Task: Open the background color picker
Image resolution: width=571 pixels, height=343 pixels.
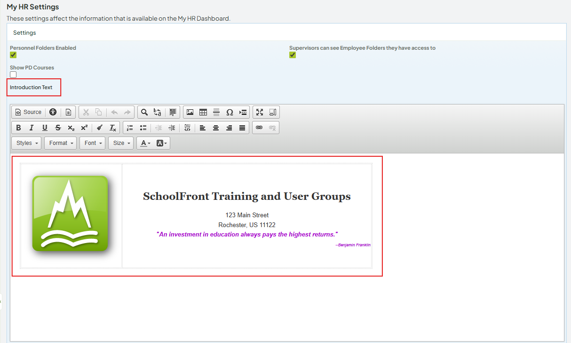Action: tap(162, 143)
